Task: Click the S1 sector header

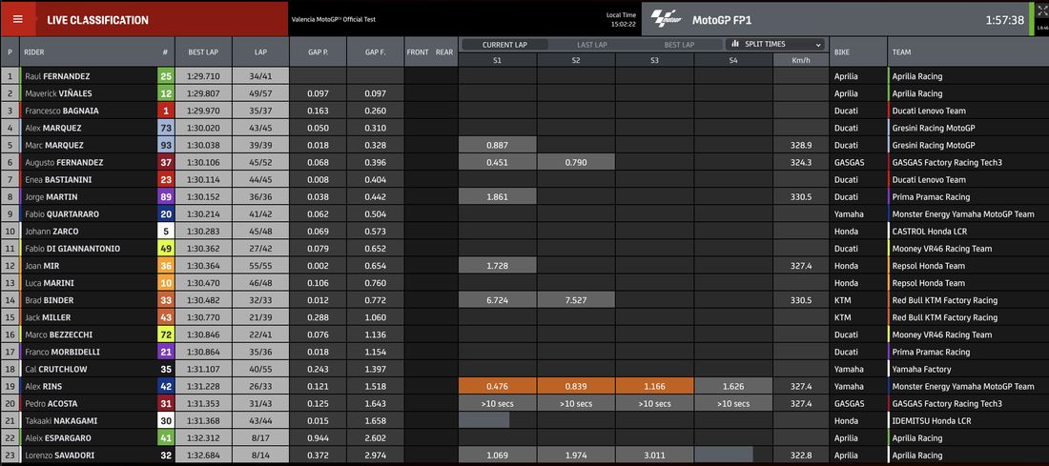Action: (497, 59)
